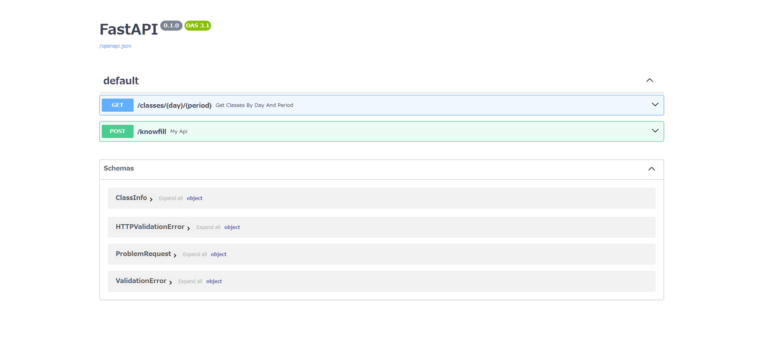Click the ValidationError schema name
This screenshot has height=361, width=763.
[x=141, y=280]
